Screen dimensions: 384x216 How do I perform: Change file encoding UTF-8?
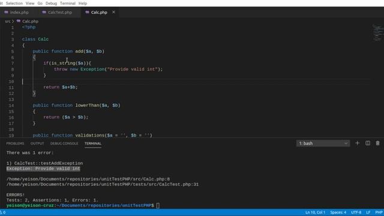356,212
